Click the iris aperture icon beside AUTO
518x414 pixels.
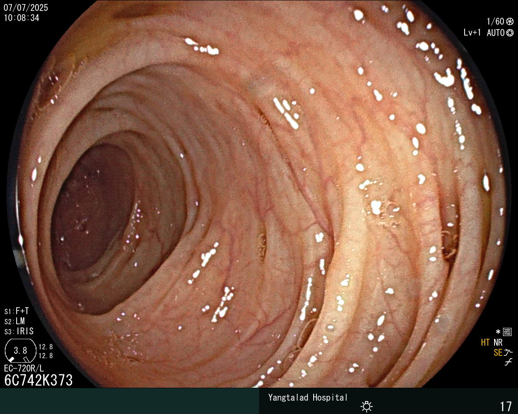pyautogui.click(x=510, y=33)
